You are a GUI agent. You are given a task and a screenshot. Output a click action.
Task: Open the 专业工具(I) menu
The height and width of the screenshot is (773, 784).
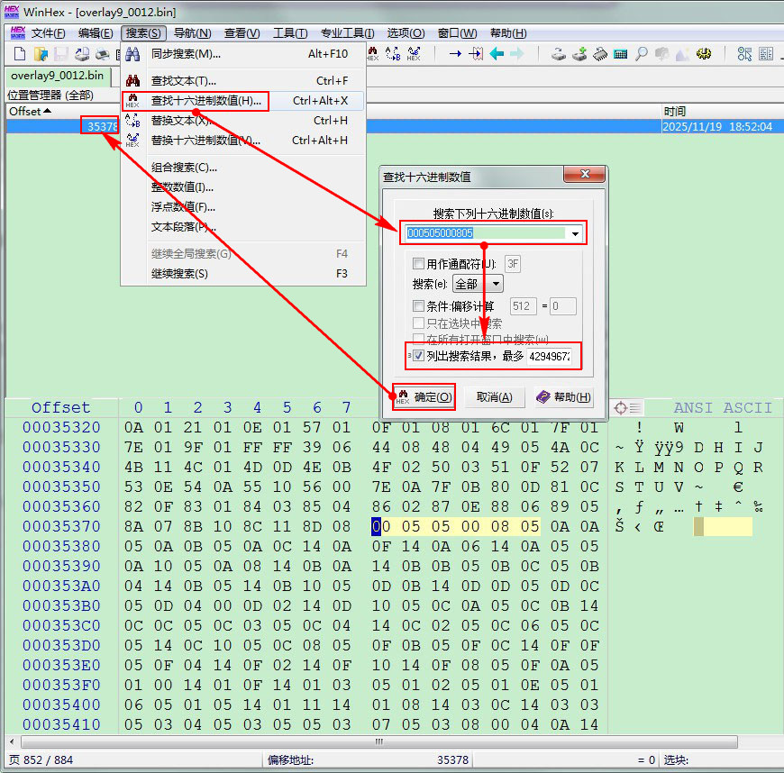(348, 33)
